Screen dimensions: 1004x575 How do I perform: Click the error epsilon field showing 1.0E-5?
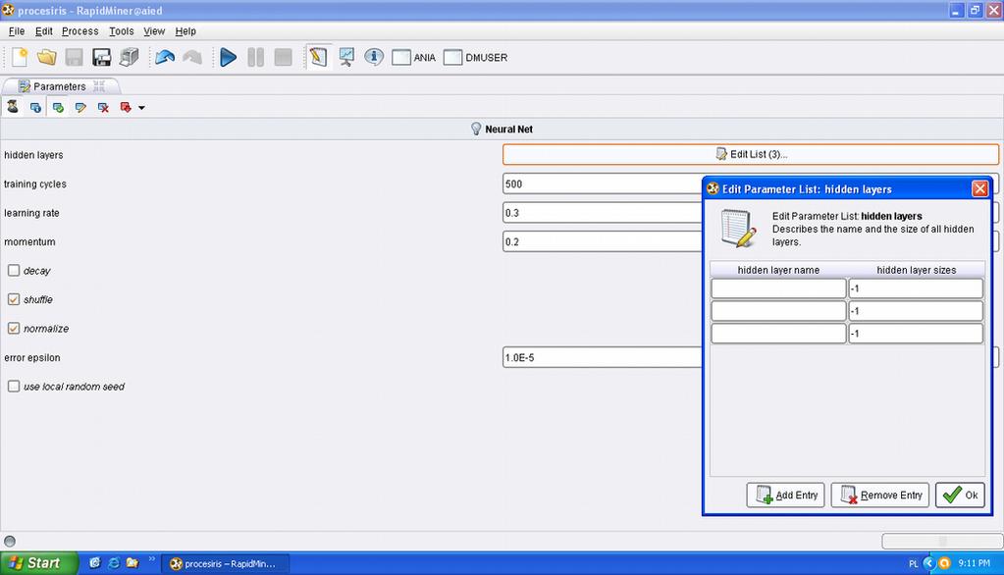[602, 357]
